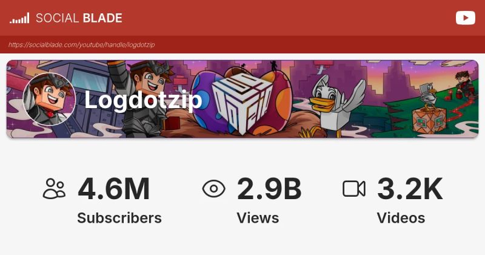Click the eye icon beside views
The image size is (485, 255).
(214, 189)
